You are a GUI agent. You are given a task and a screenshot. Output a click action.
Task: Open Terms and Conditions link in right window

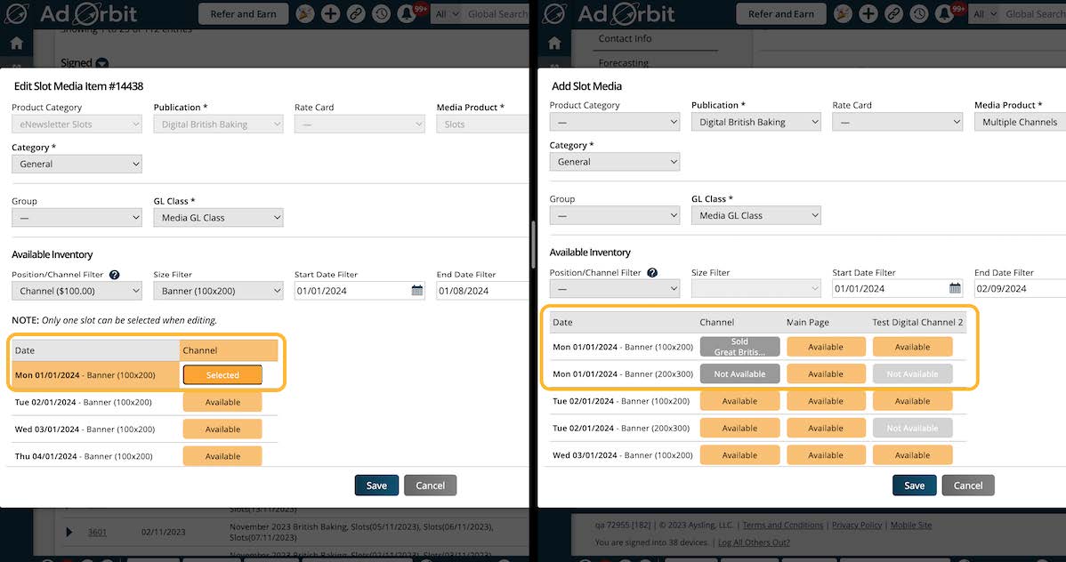(x=782, y=526)
